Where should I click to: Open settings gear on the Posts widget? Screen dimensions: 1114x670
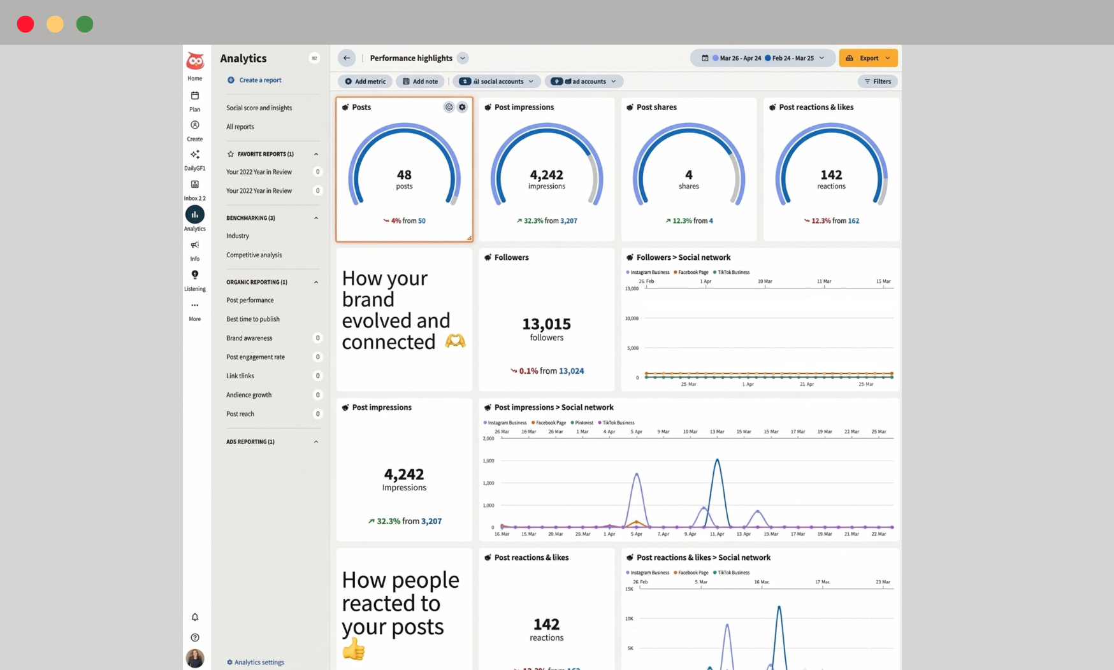(462, 107)
